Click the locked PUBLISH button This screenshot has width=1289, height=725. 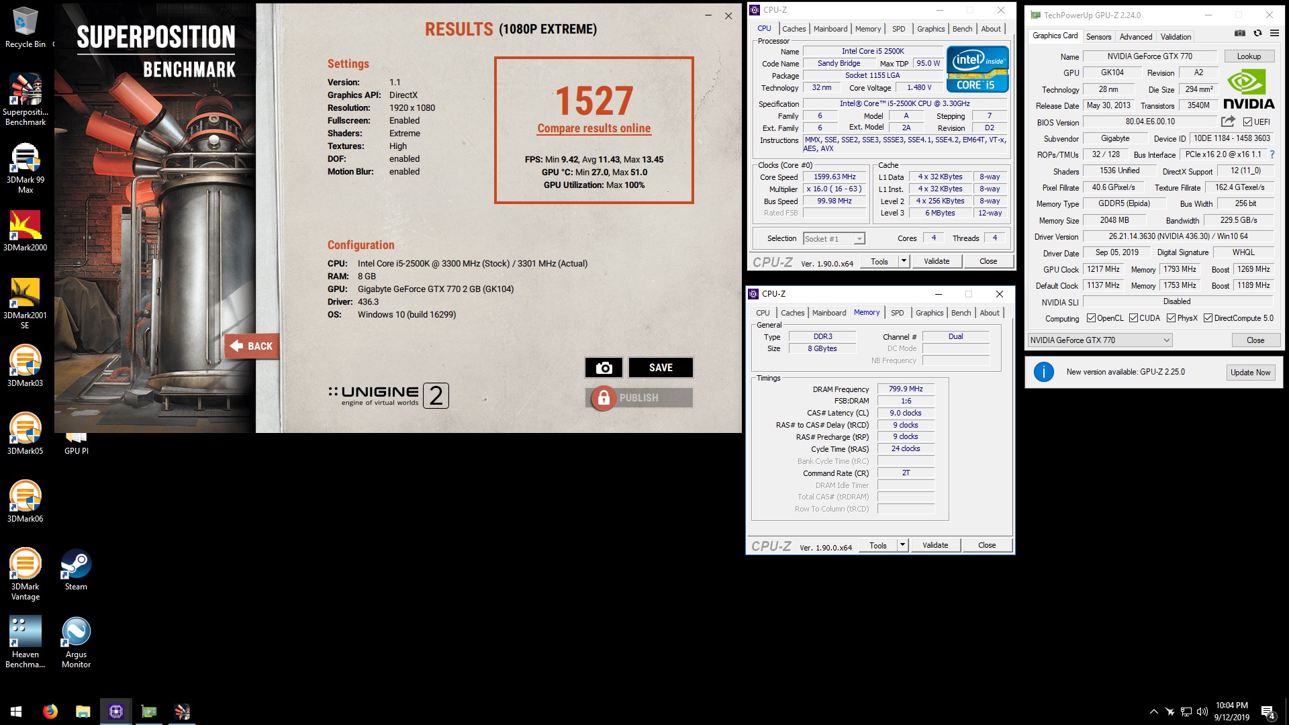click(639, 398)
